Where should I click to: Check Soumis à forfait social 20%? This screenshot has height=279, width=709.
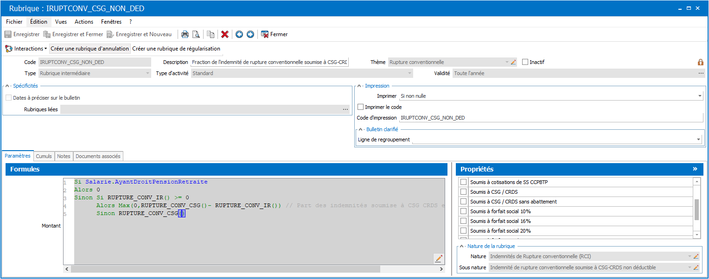click(463, 231)
